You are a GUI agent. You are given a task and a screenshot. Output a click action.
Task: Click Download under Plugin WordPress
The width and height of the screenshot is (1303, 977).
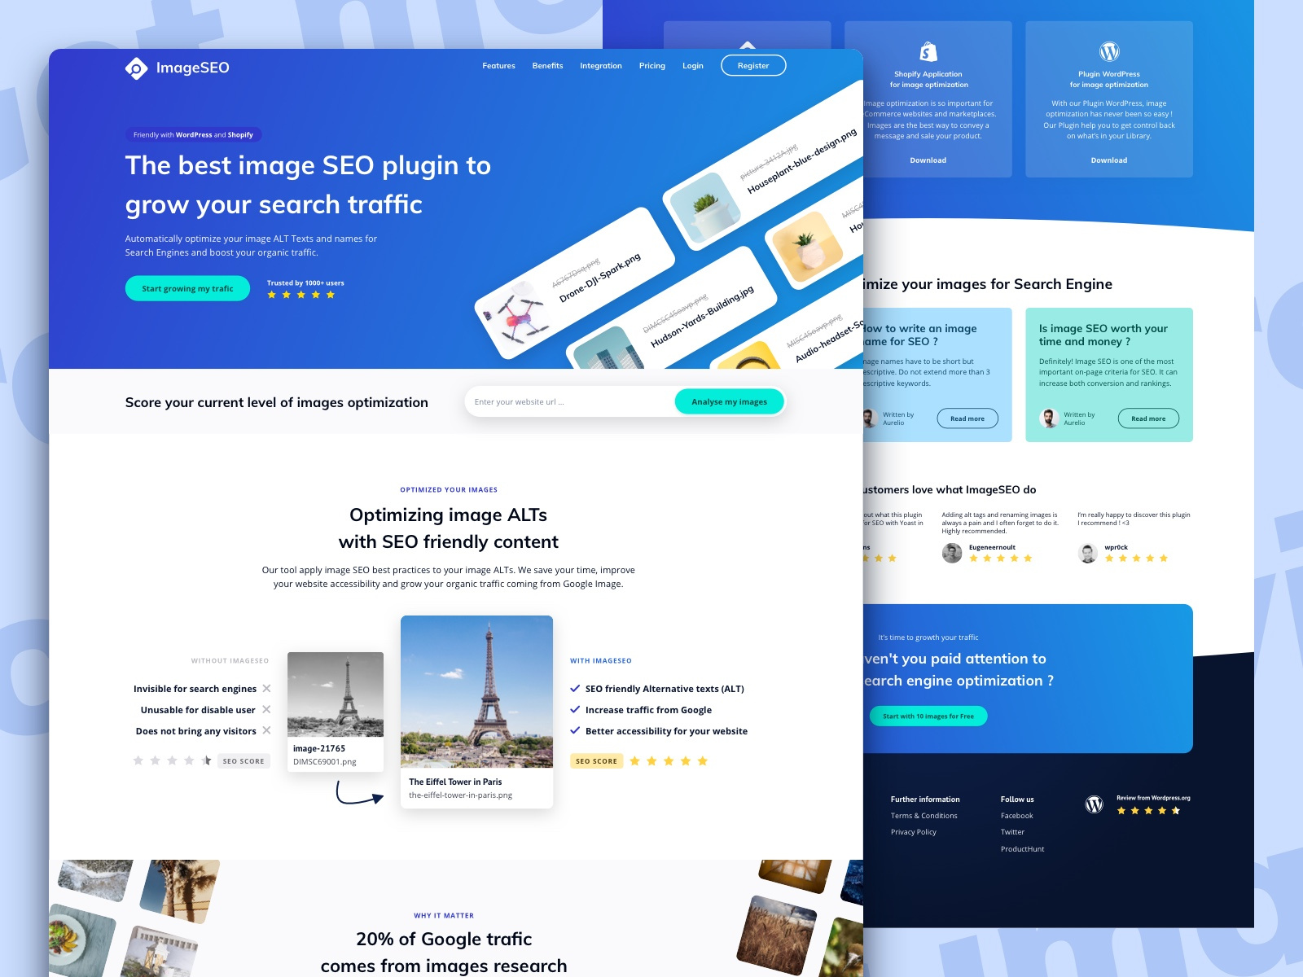[1109, 160]
